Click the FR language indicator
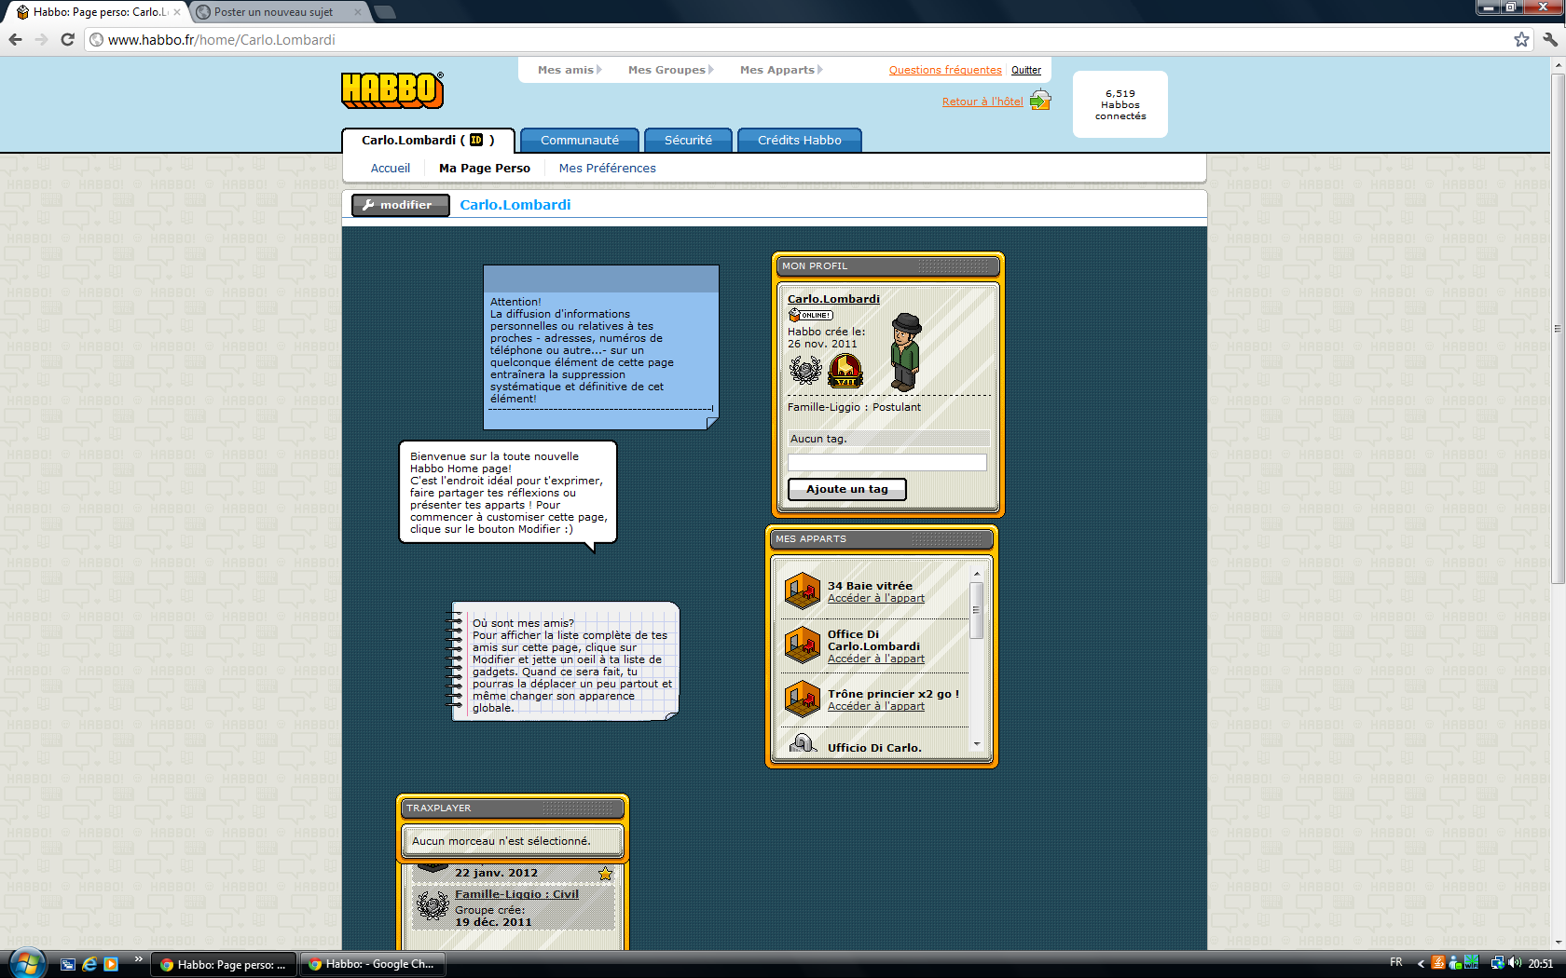This screenshot has width=1566, height=978. [1395, 963]
